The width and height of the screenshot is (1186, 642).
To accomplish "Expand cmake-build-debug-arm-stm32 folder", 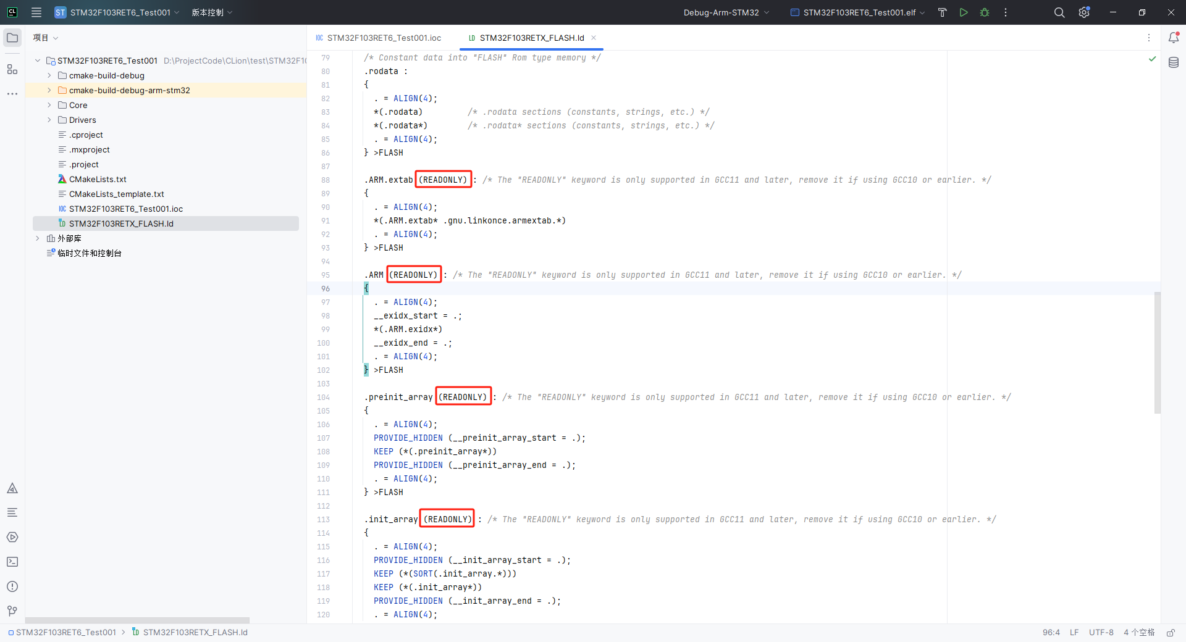I will pos(49,90).
